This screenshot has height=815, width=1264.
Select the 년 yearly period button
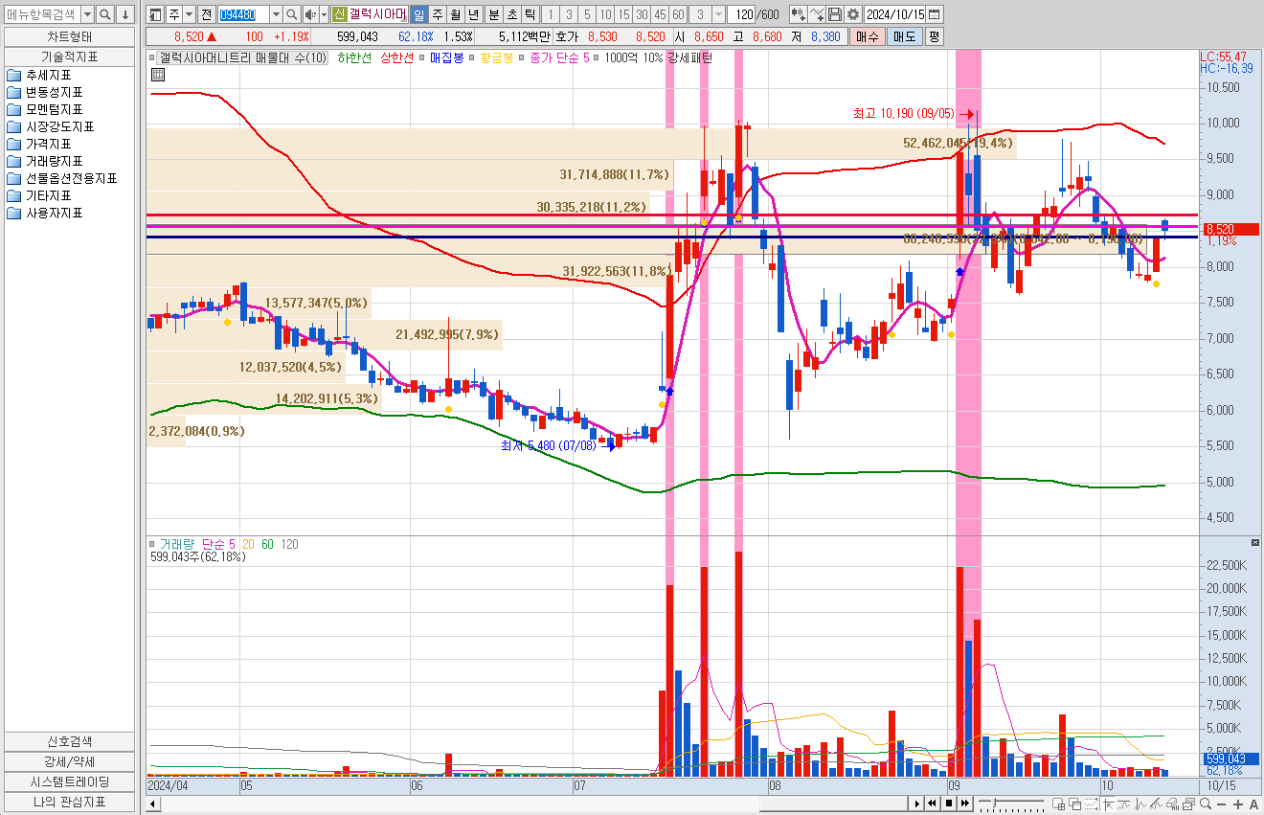click(474, 14)
